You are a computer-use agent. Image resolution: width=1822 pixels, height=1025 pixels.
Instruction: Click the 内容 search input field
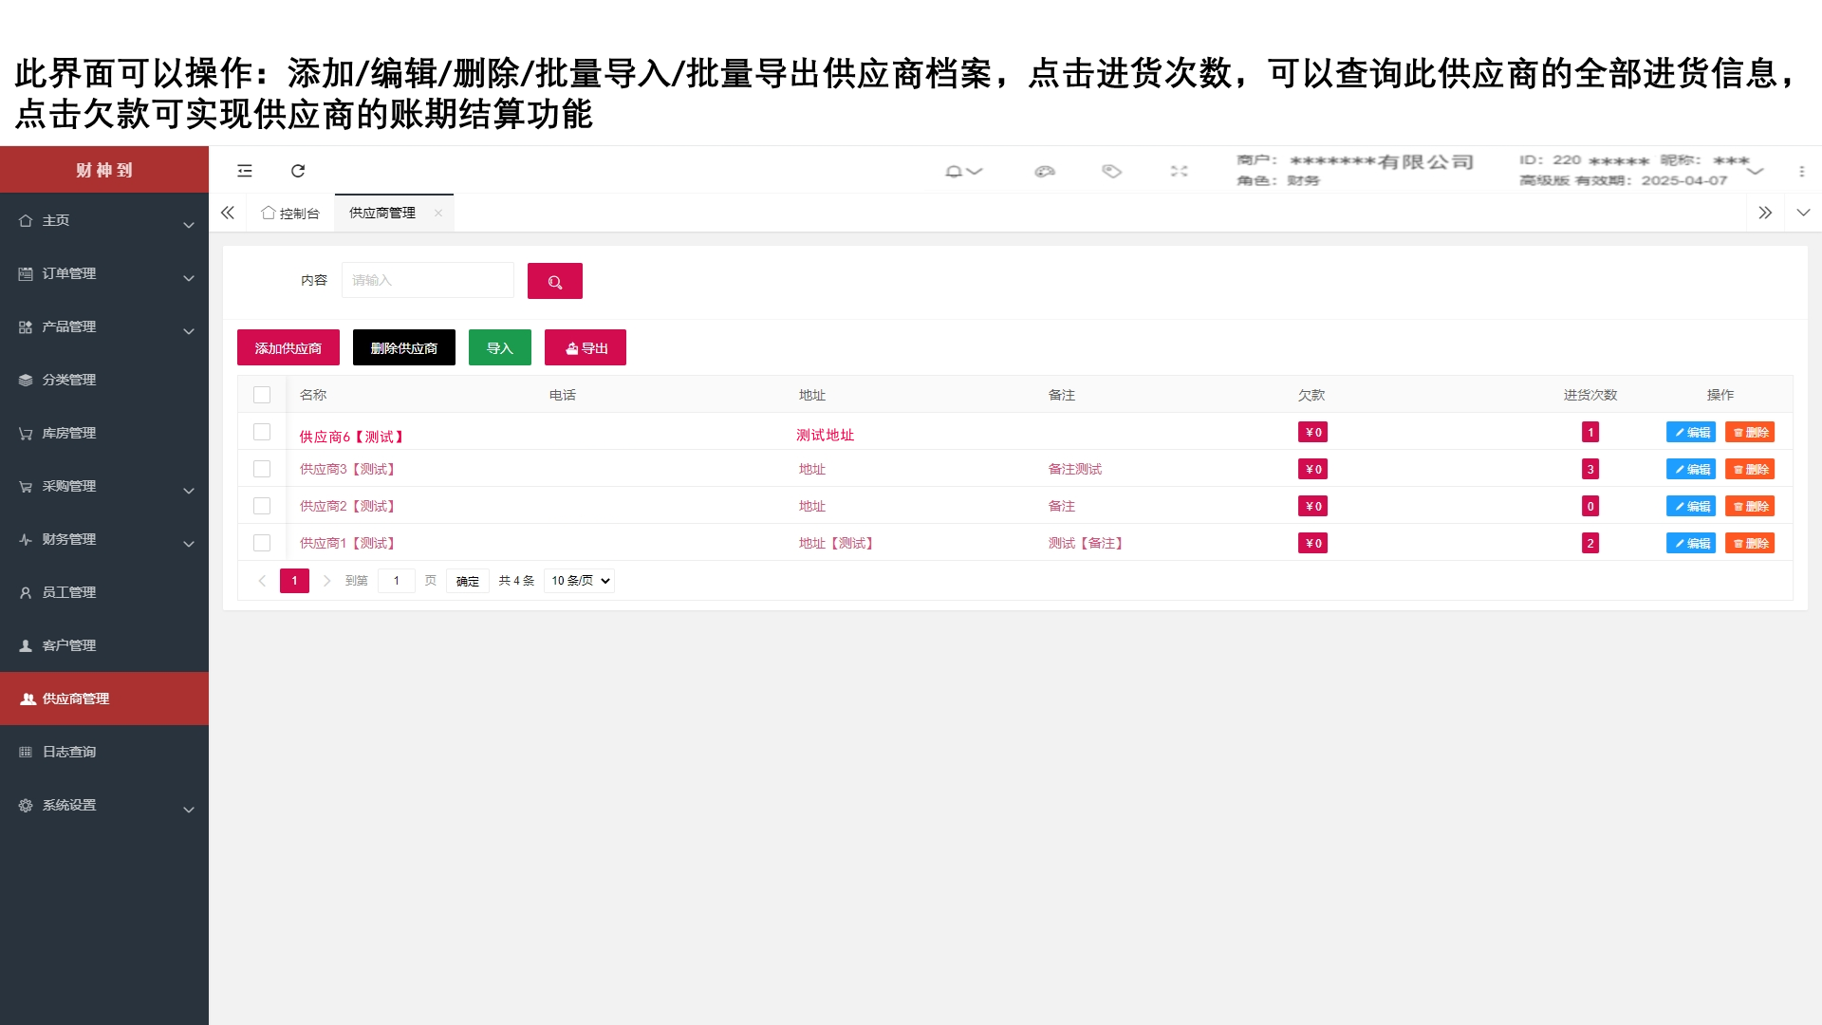pyautogui.click(x=427, y=281)
